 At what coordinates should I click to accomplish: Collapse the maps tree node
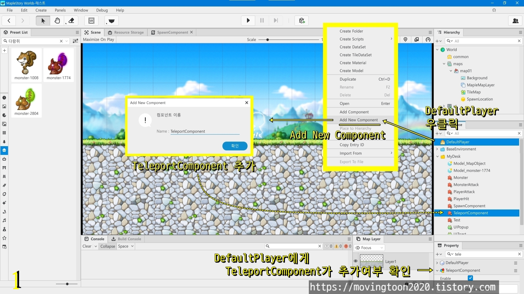click(444, 64)
